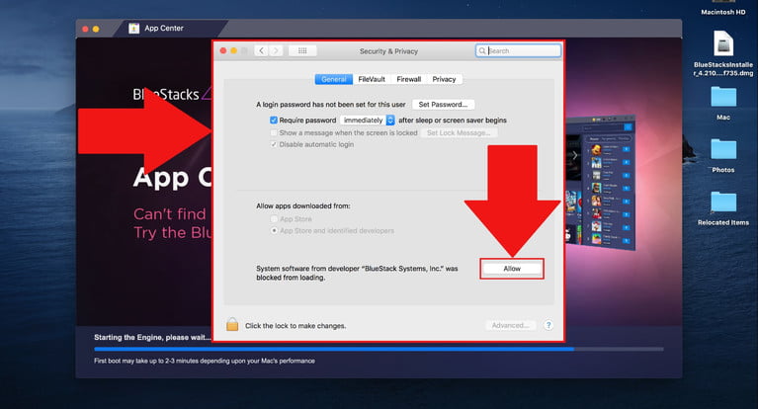Click the search magnifier icon
The height and width of the screenshot is (409, 758).
pyautogui.click(x=482, y=50)
